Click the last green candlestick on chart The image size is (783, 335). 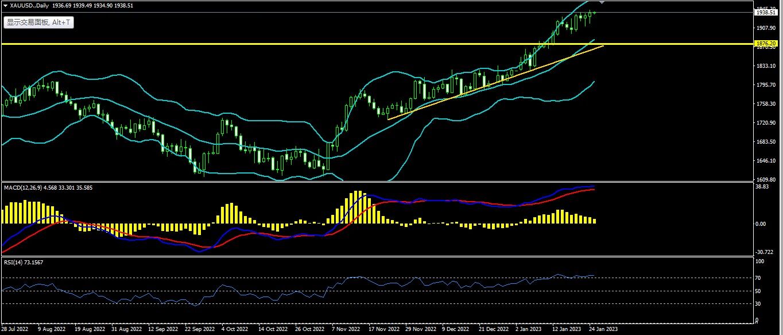coord(594,13)
